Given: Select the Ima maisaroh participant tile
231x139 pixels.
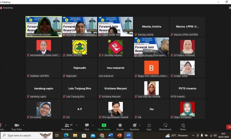Looking at the screenshot, I should coord(115,68).
